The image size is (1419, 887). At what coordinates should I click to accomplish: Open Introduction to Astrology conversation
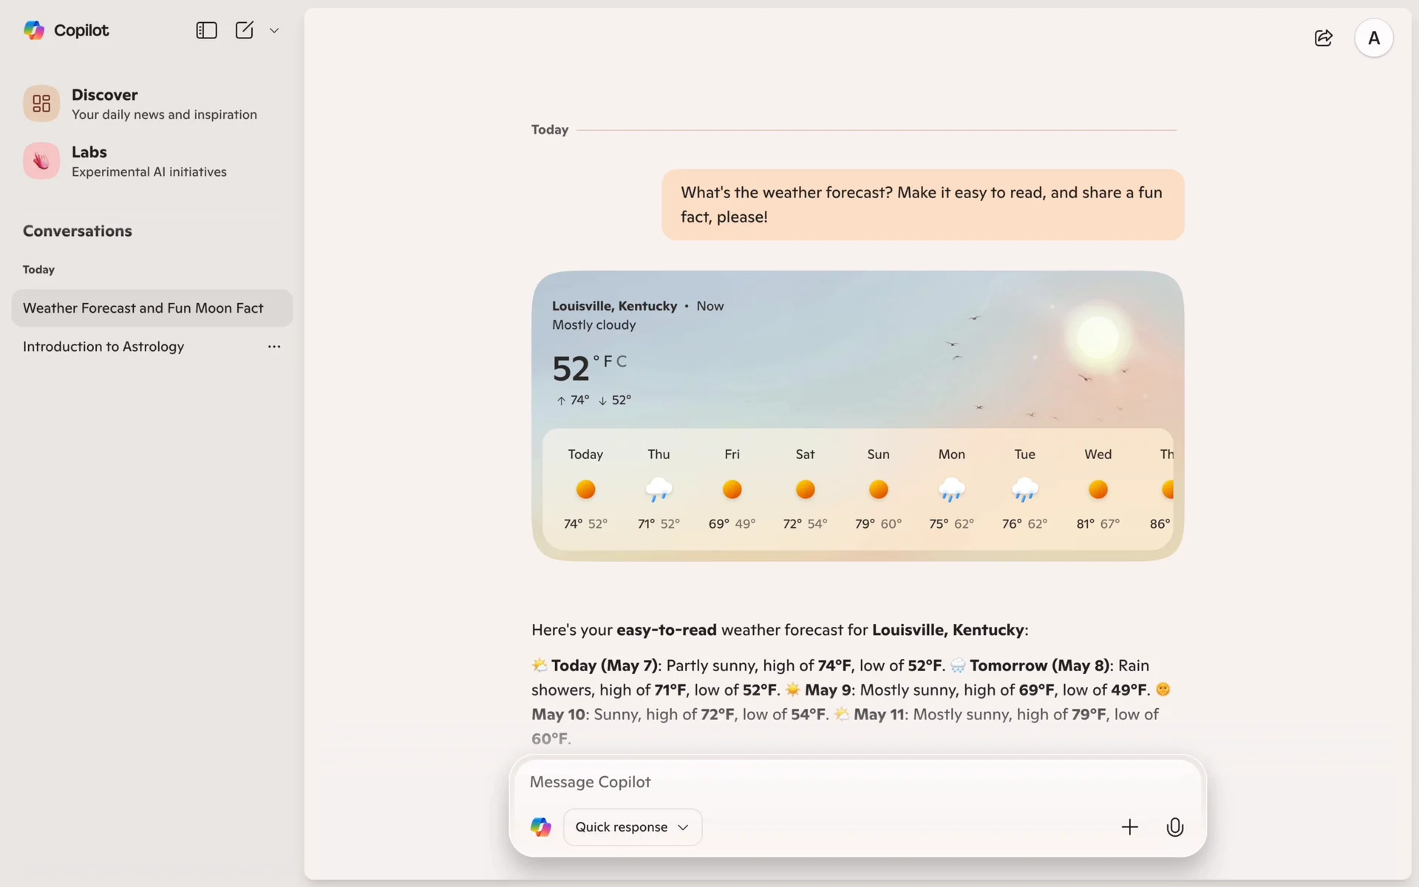(x=103, y=347)
